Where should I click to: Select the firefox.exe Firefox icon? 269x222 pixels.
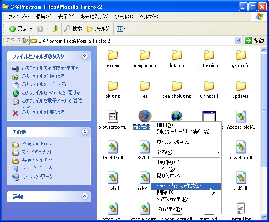pos(145,116)
